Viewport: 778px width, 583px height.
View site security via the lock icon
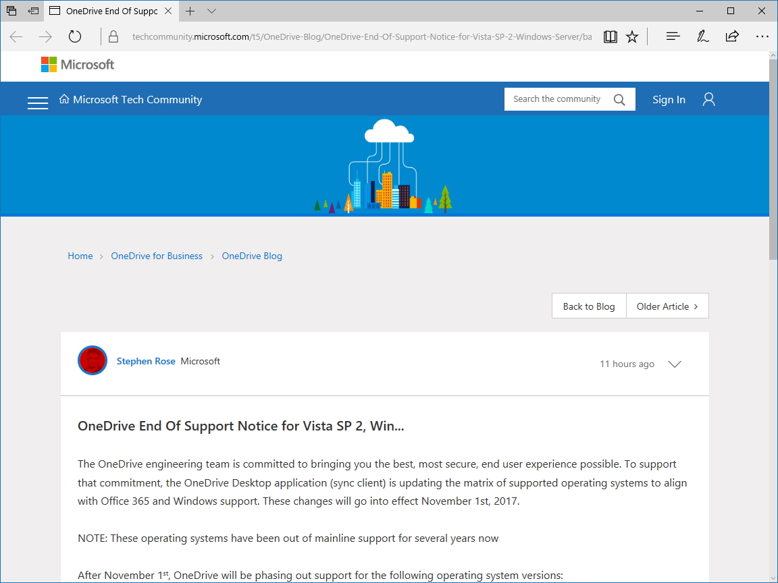[113, 36]
